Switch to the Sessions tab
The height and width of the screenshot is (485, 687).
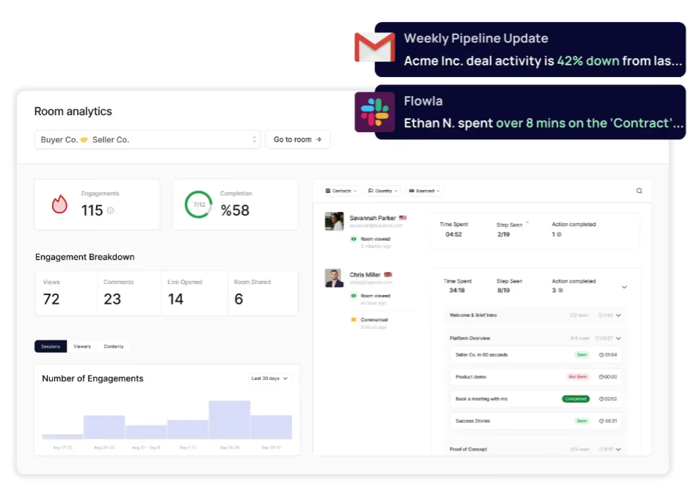(51, 346)
